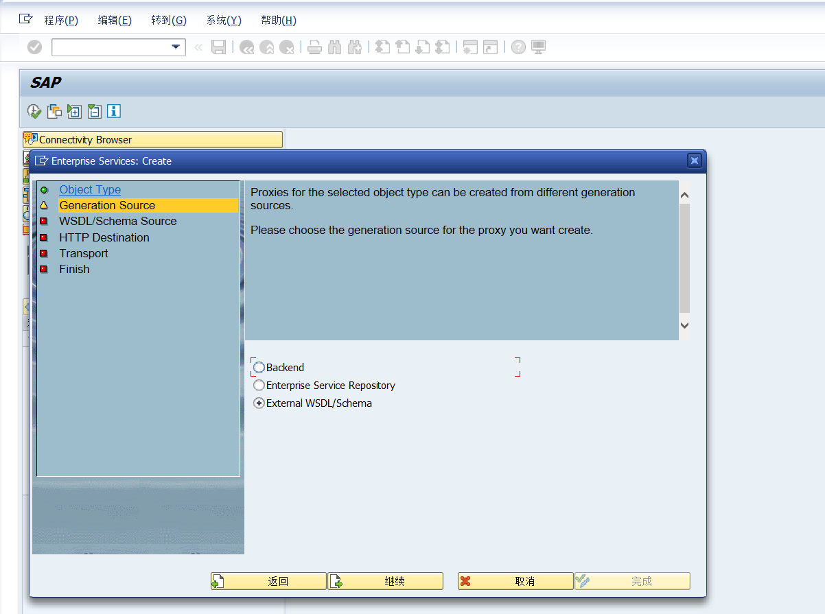The image size is (825, 614).
Task: Select the Enterprise Service Repository radio button
Action: tap(259, 386)
